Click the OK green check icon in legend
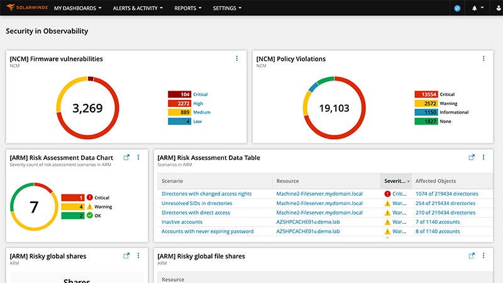The height and width of the screenshot is (283, 503). 90,215
